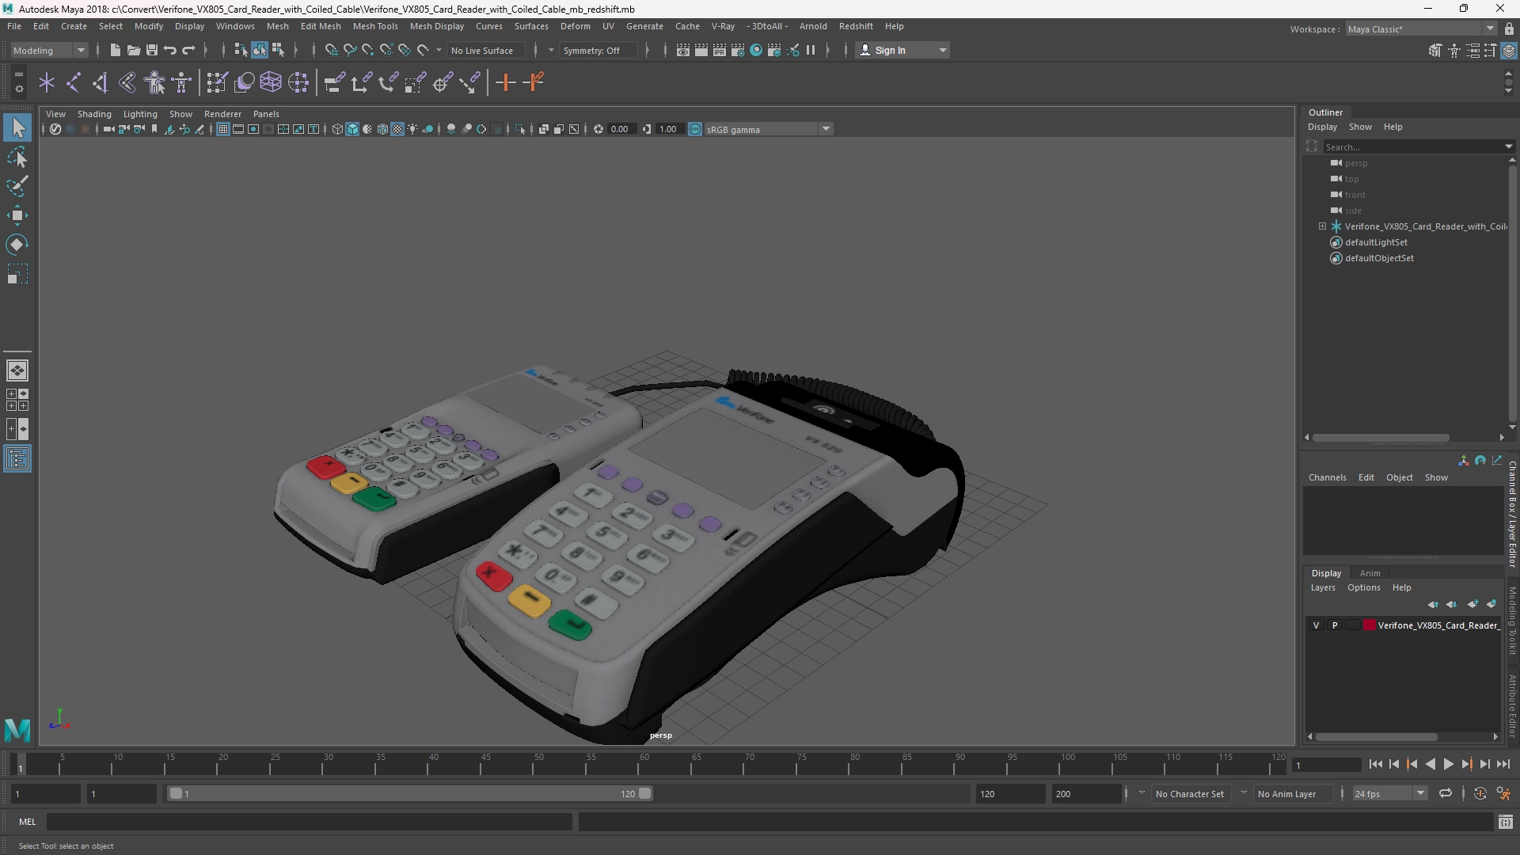Image resolution: width=1520 pixels, height=855 pixels.
Task: Open the Modeling menu set dropdown
Action: pyautogui.click(x=49, y=50)
